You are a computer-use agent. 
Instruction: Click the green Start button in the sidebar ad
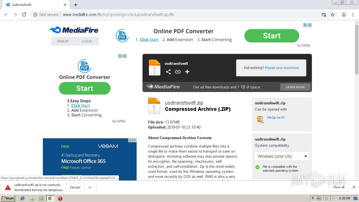point(85,88)
